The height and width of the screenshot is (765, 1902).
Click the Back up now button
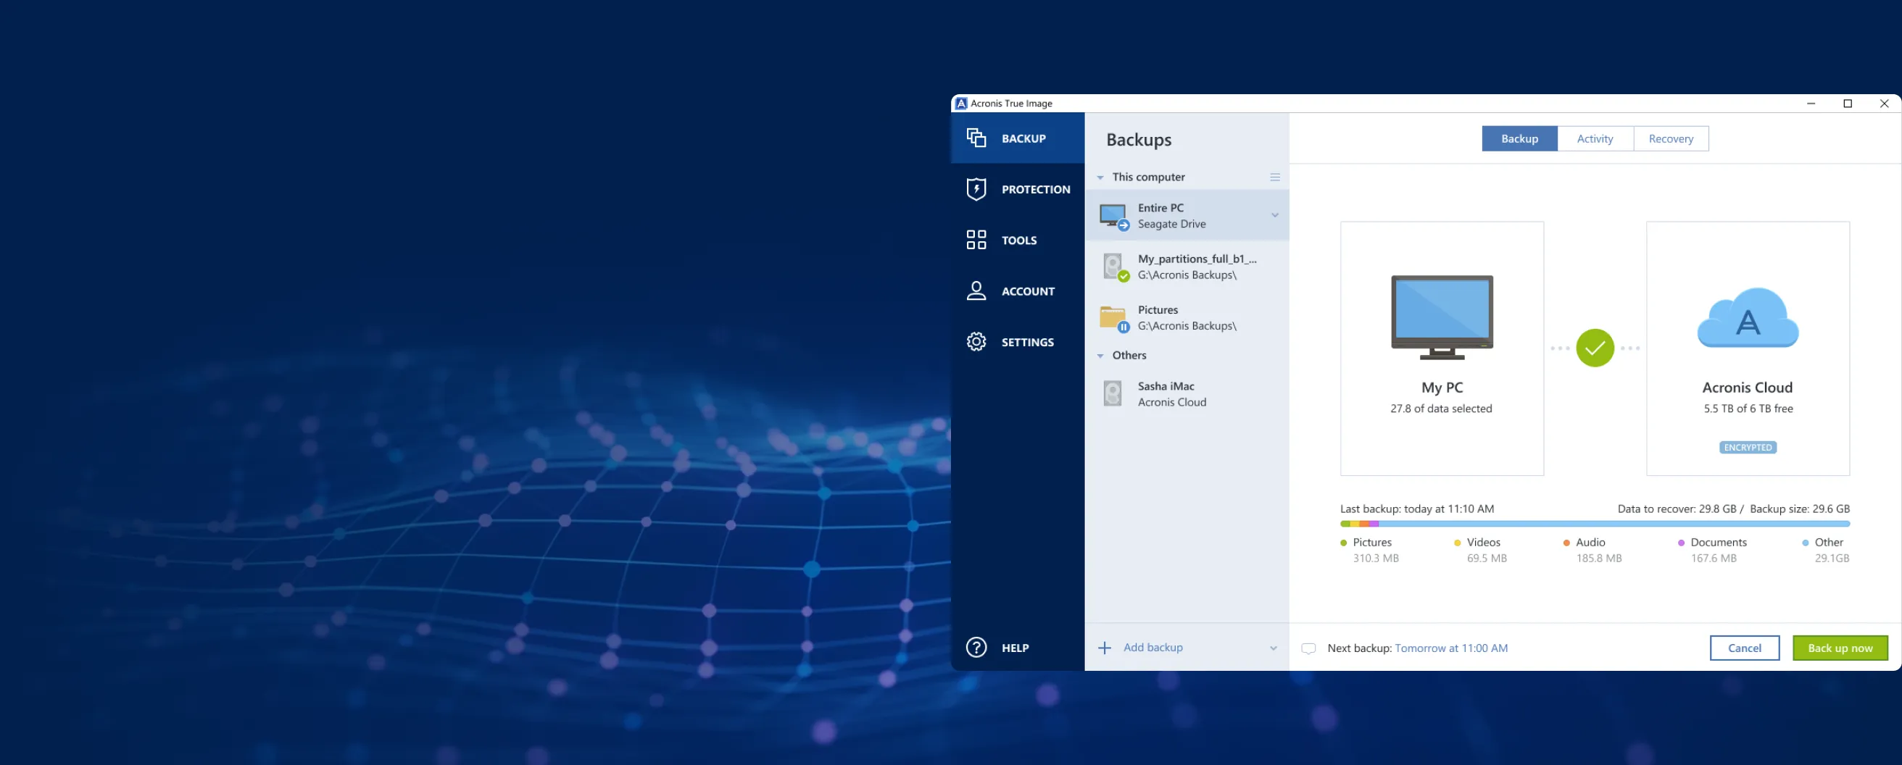[x=1839, y=648]
